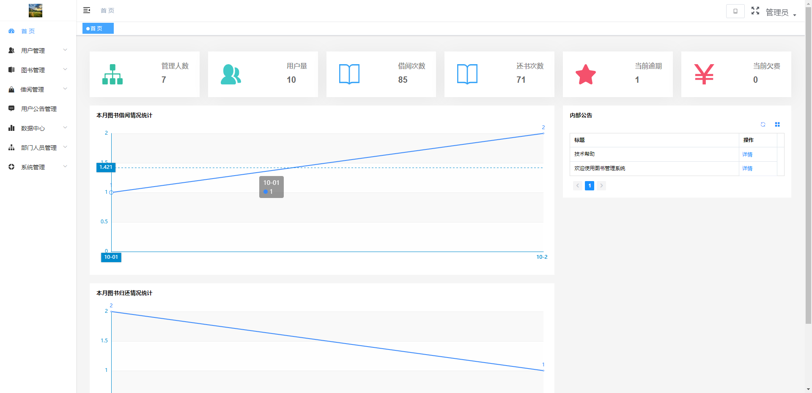Expand the 图书管理 sidebar menu
This screenshot has height=393, width=812.
click(x=38, y=70)
